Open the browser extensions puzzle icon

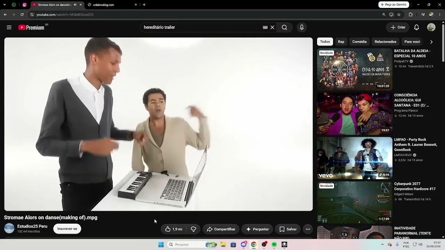point(411,15)
